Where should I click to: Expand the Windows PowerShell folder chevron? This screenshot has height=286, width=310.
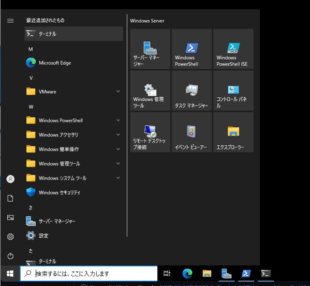click(118, 120)
